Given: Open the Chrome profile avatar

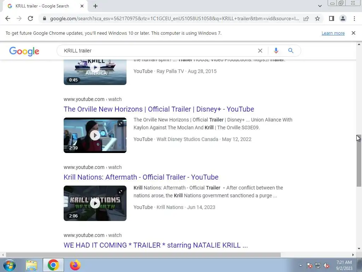Looking at the screenshot, I should coord(343,18).
